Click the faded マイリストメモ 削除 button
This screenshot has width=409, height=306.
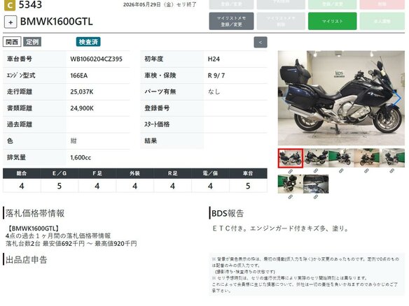281,21
